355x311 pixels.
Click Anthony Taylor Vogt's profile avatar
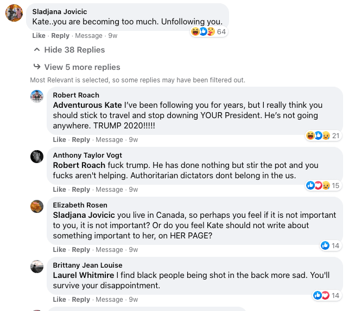point(37,157)
